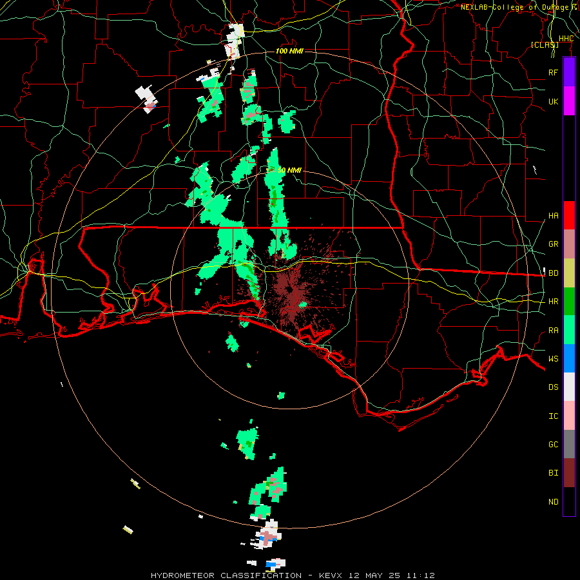Image resolution: width=580 pixels, height=580 pixels.
Task: Click the RF purple legend swatch
Action: (x=569, y=72)
